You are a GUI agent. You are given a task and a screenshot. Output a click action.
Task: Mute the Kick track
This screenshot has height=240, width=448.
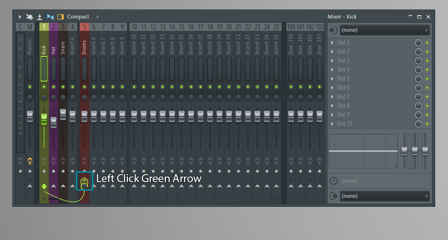44,87
